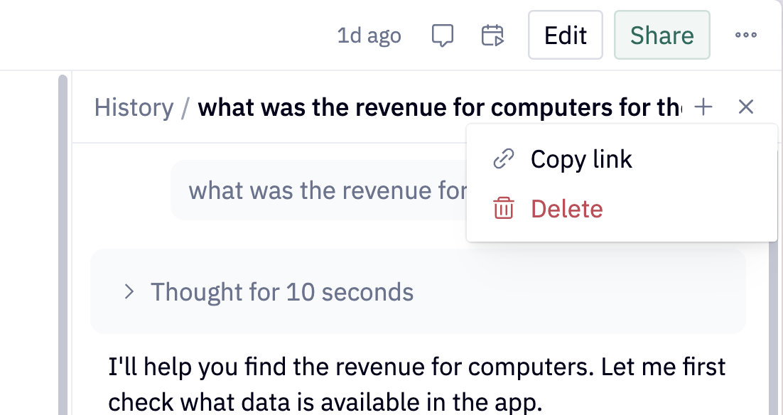The image size is (783, 415).
Task: Choose Delete from the context menu
Action: click(566, 208)
